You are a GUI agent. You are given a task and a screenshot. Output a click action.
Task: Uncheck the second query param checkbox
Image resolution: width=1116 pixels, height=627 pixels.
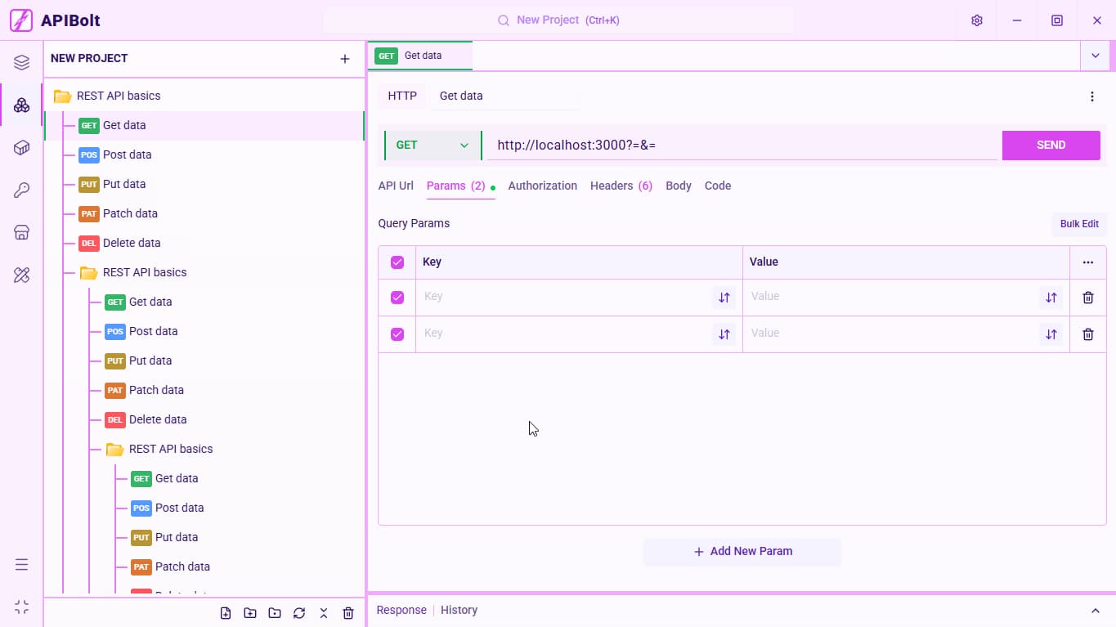click(397, 334)
